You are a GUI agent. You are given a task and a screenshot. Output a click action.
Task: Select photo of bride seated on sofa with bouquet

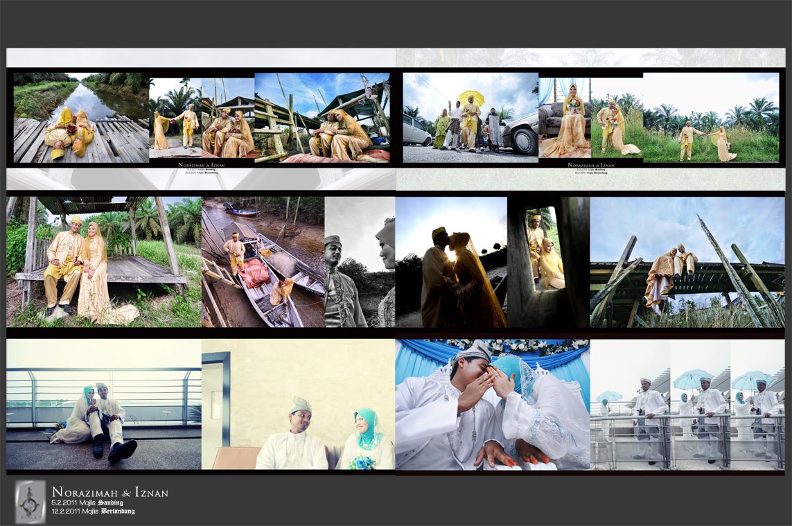(x=565, y=118)
